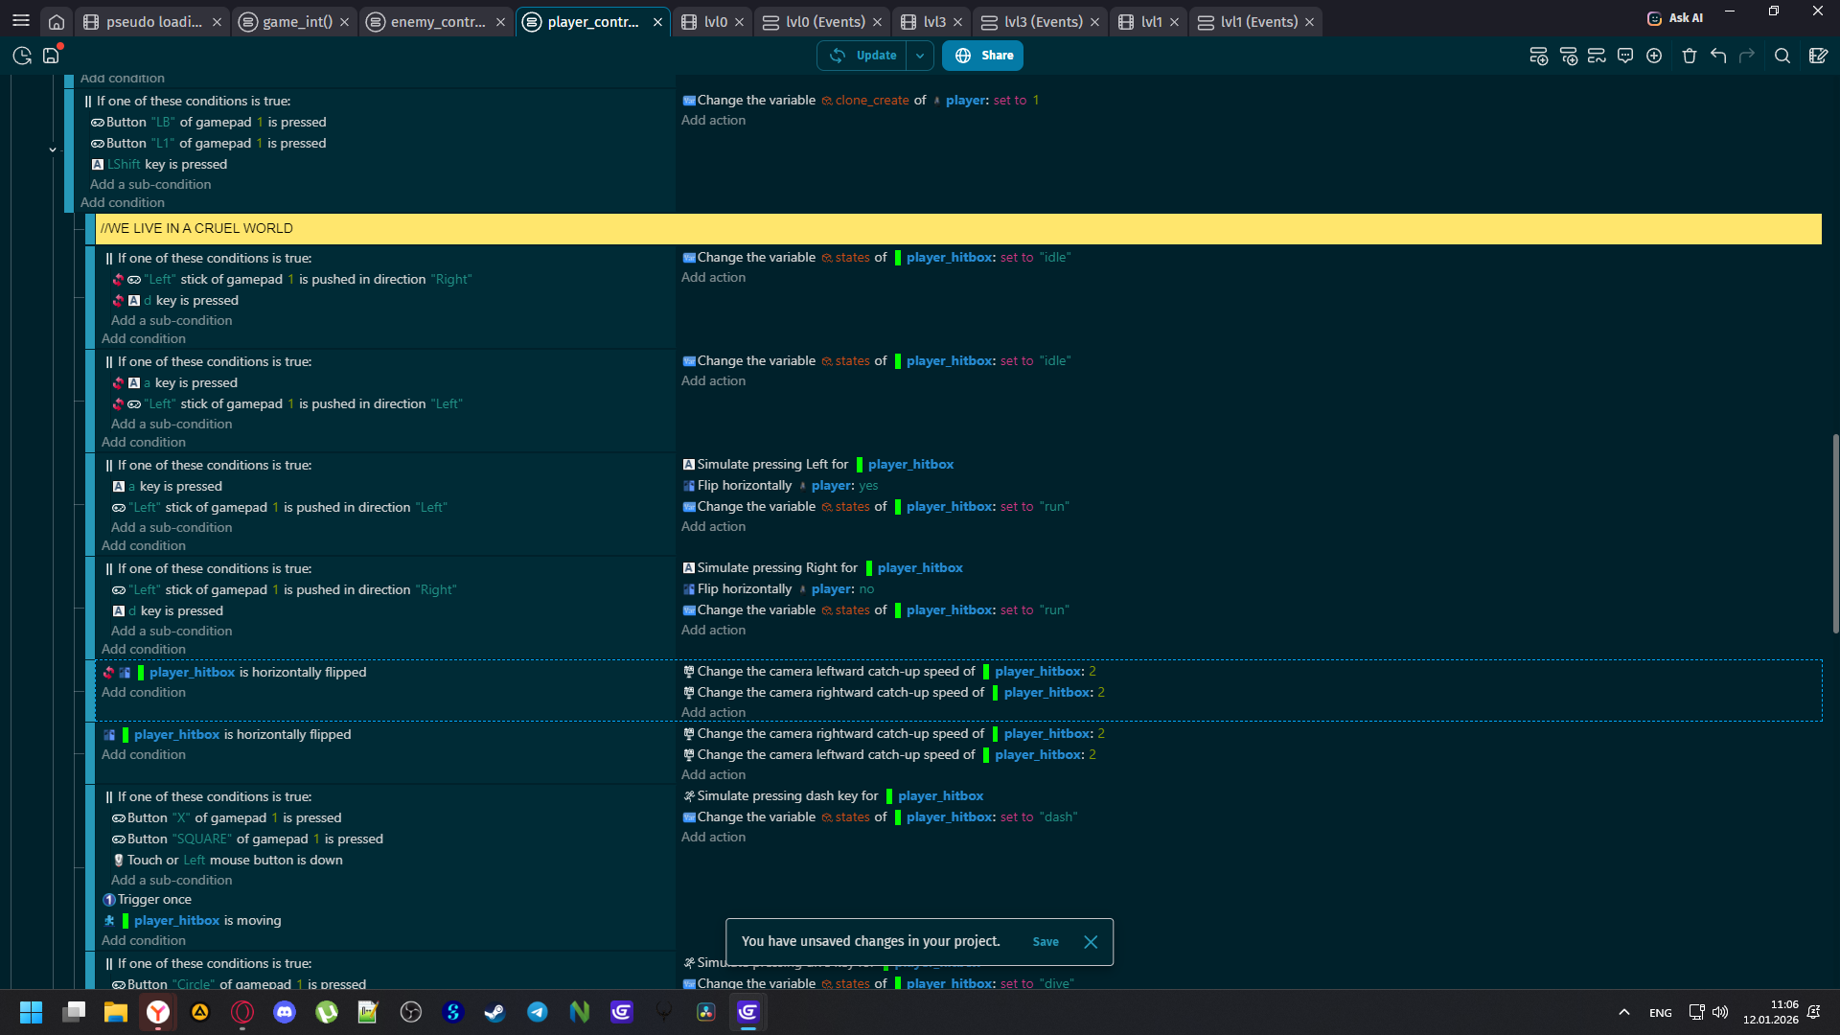Click the delete selection trash icon
This screenshot has width=1840, height=1035.
tap(1690, 56)
